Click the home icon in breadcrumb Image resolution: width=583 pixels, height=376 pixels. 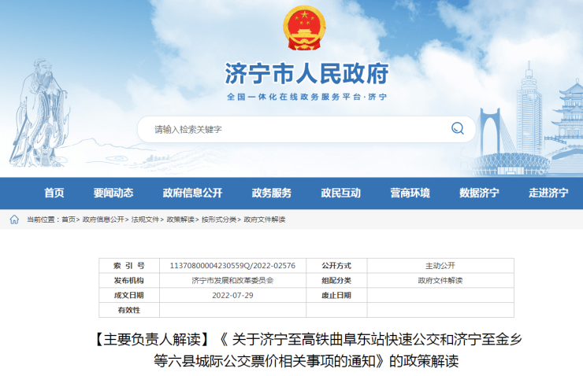(14, 219)
